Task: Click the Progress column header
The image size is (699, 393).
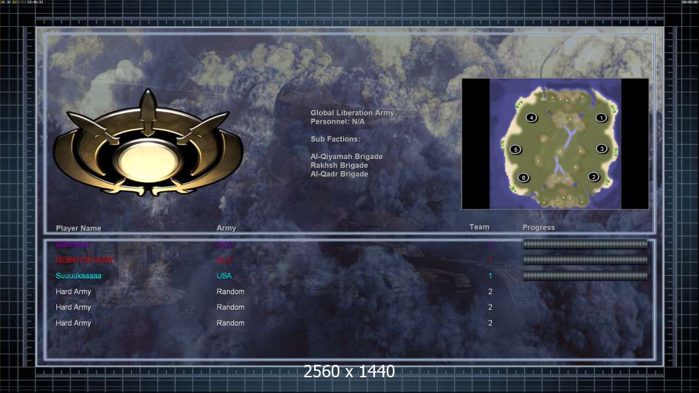Action: pyautogui.click(x=538, y=227)
